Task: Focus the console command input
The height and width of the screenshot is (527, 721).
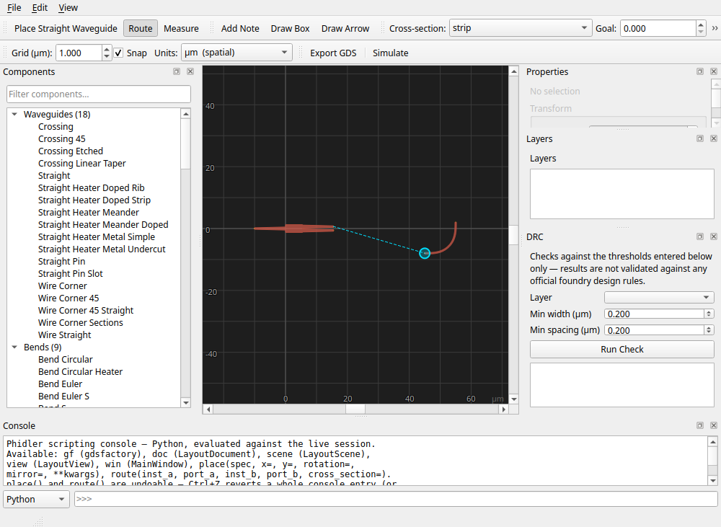Action: [x=396, y=499]
